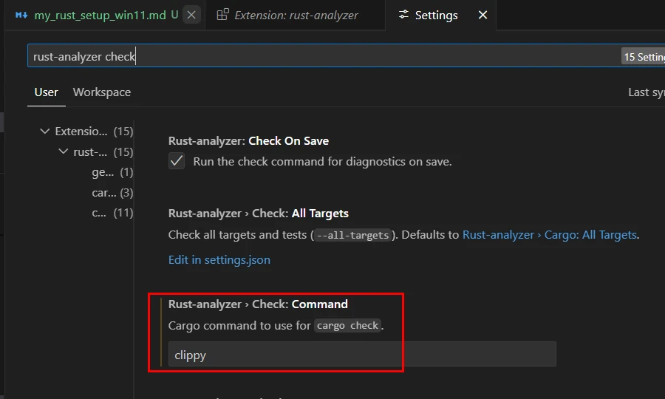This screenshot has height=399, width=665.
Task: Click the Check Command input containing clippy
Action: pos(362,354)
